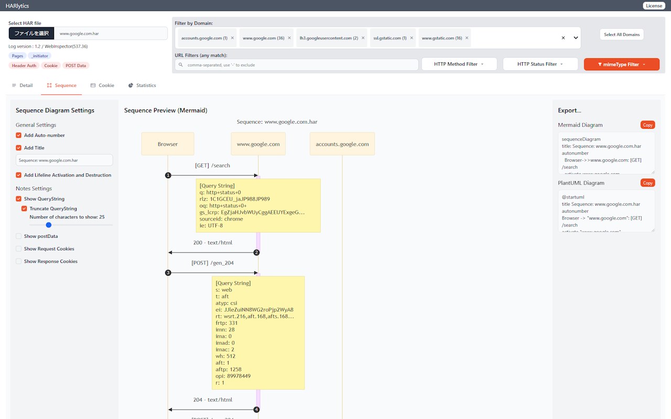Click the www.google.com participant box
The width and height of the screenshot is (671, 419).
(x=258, y=144)
